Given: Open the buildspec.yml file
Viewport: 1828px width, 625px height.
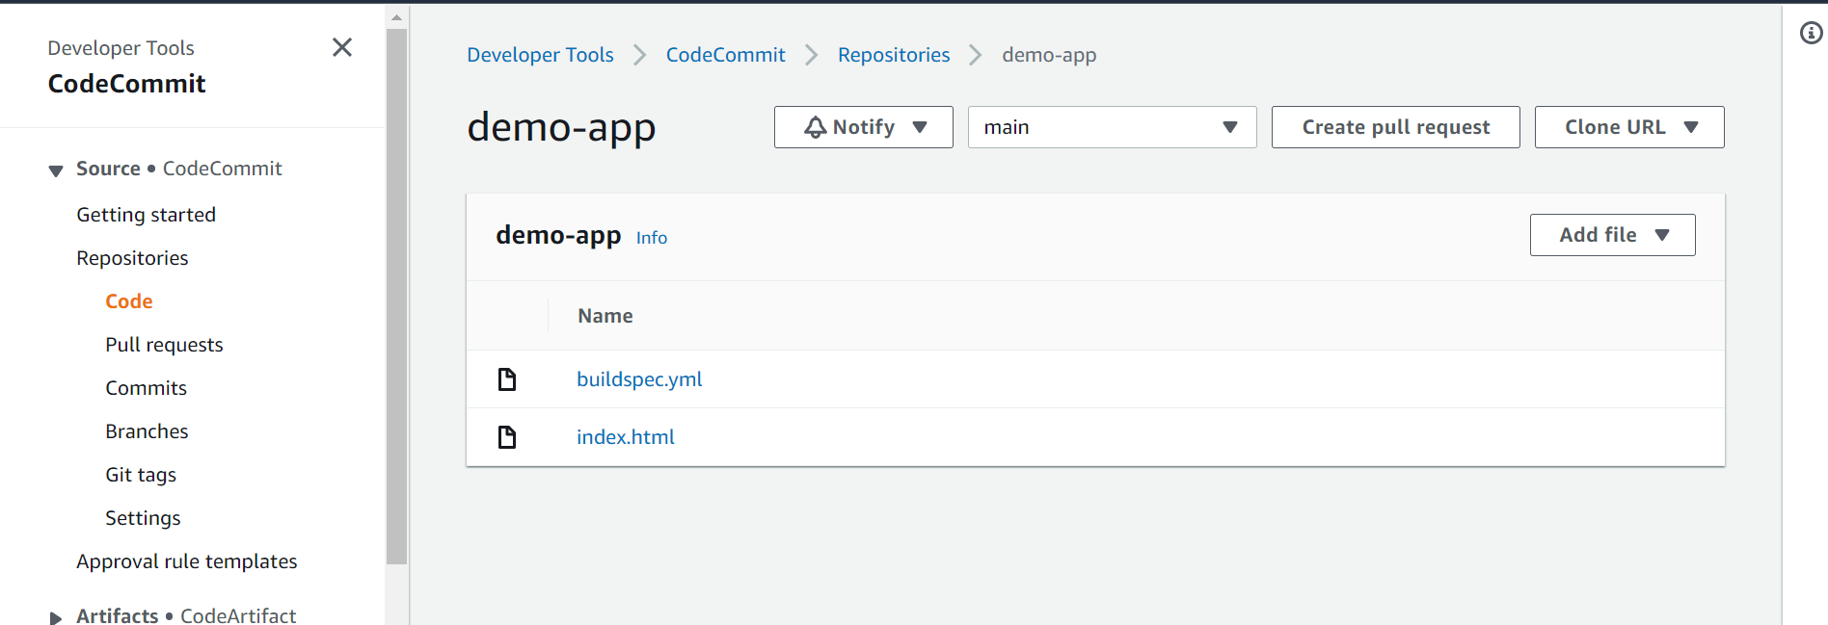Looking at the screenshot, I should [639, 379].
